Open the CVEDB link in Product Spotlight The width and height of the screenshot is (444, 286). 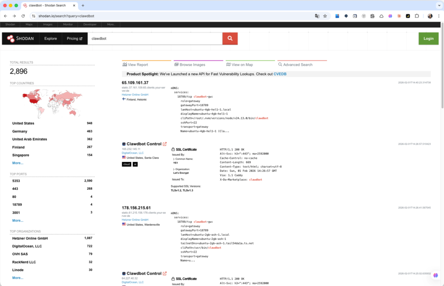[x=280, y=74]
